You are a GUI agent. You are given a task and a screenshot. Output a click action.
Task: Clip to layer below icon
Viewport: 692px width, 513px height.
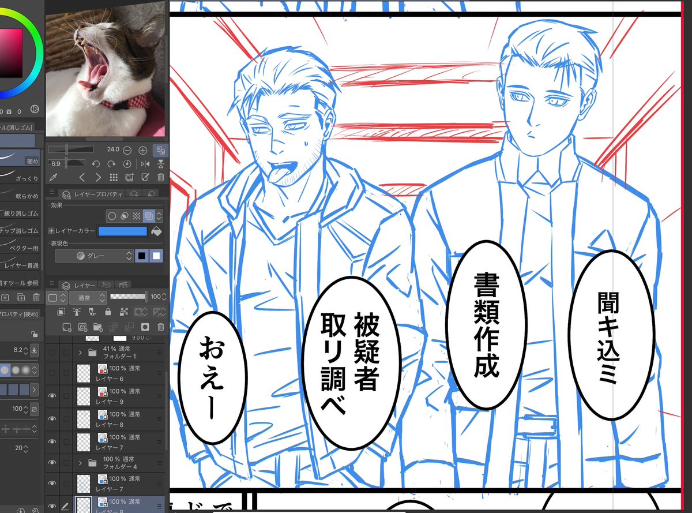click(61, 312)
